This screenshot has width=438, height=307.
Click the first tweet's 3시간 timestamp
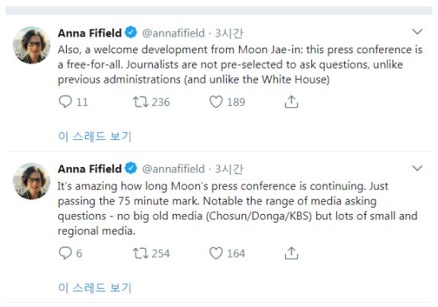point(229,33)
